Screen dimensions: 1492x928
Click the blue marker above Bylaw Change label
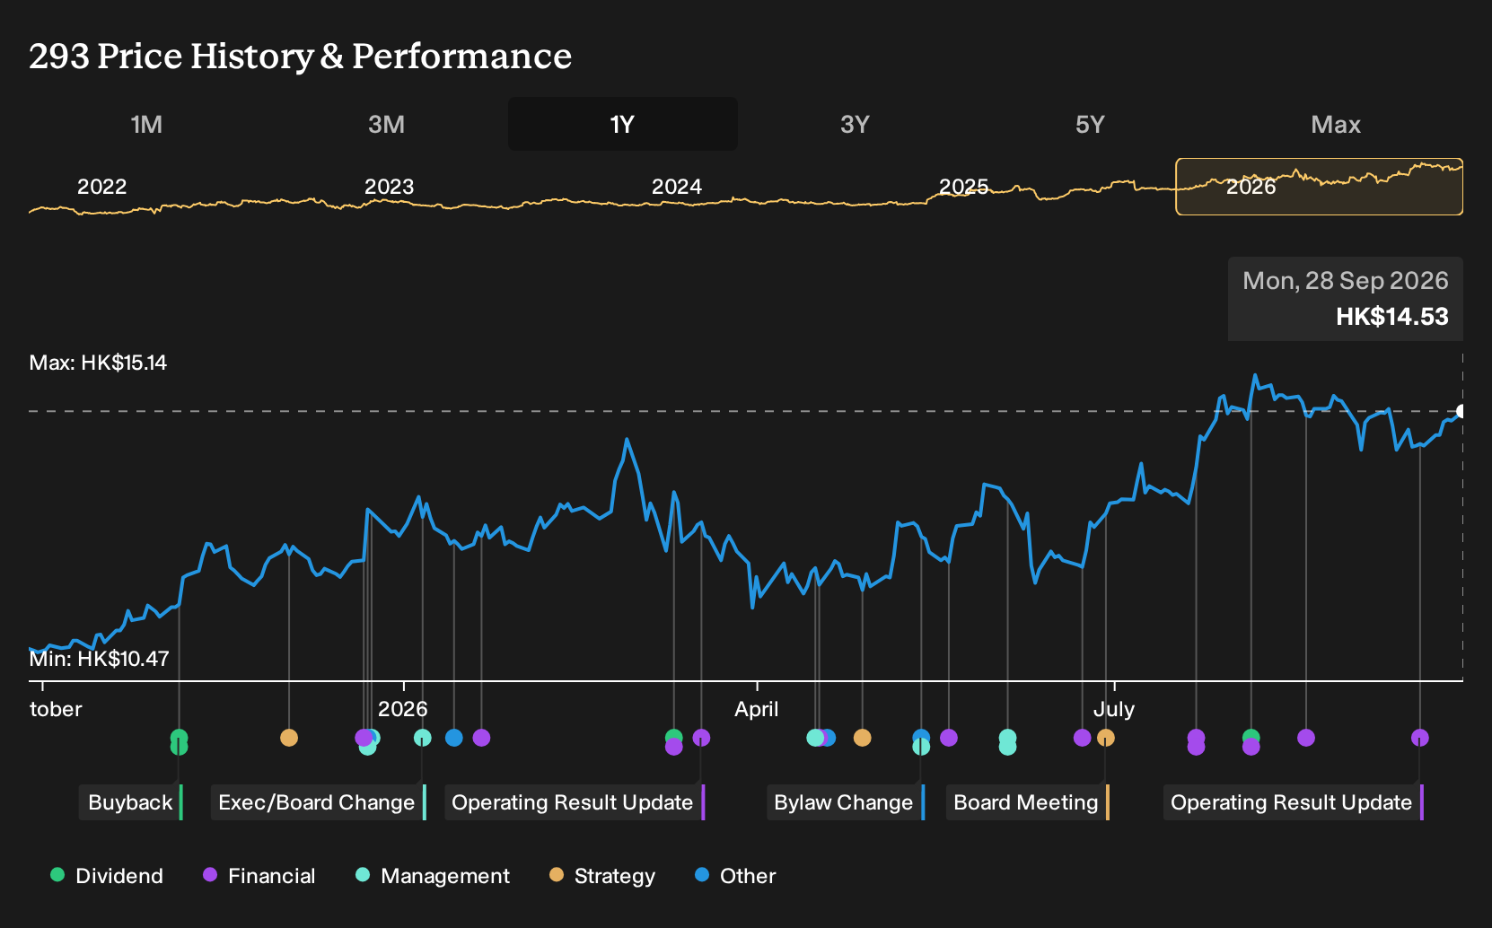point(921,737)
